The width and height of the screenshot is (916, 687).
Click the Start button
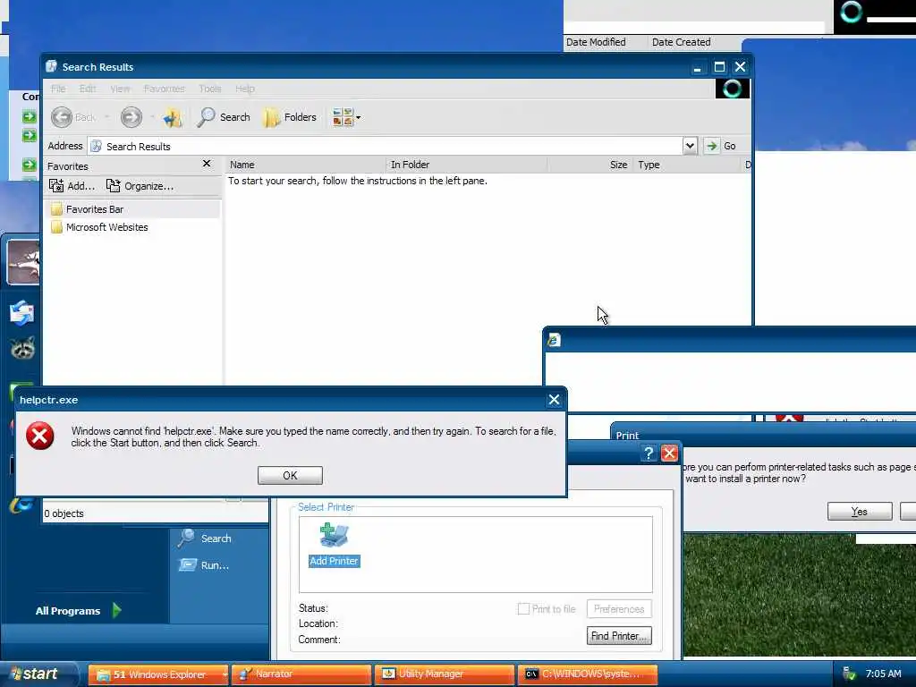(x=38, y=674)
